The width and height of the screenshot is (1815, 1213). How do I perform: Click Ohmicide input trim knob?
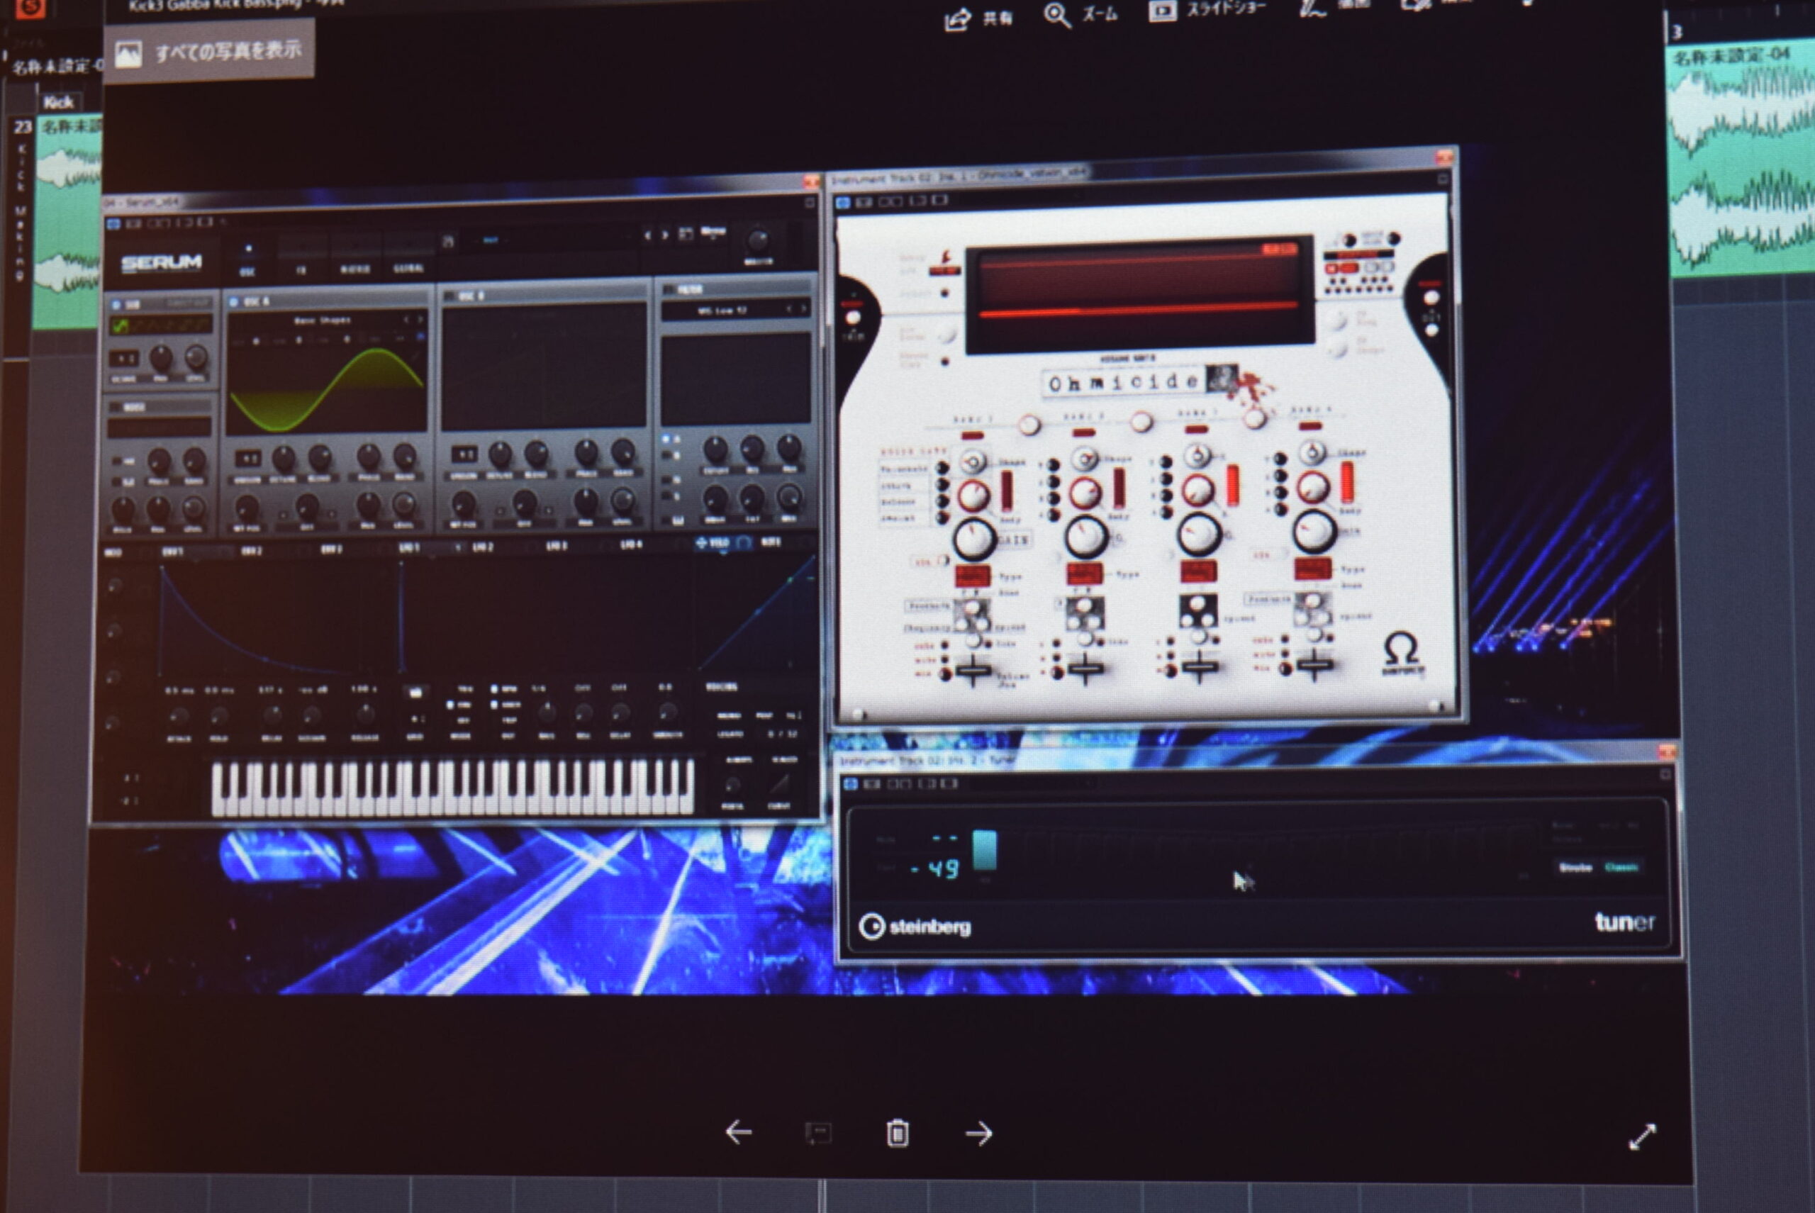coord(853,318)
